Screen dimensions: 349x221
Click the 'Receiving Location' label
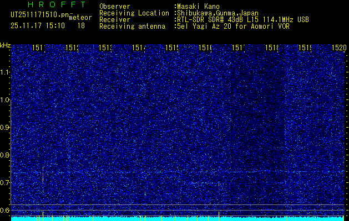click(x=134, y=13)
